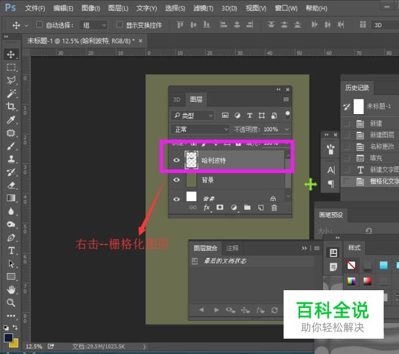Click 最后的文档状态 layer comp entry

point(225,261)
